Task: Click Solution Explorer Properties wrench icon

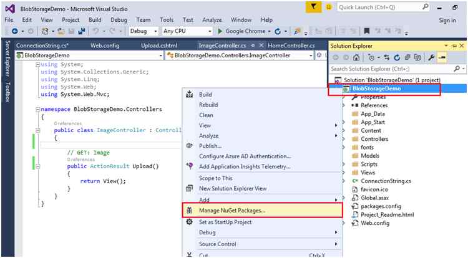Action: (x=431, y=57)
